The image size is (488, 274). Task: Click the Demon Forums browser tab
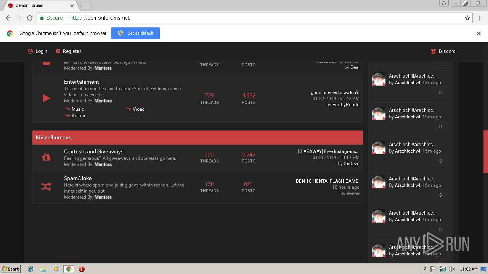(40, 5)
